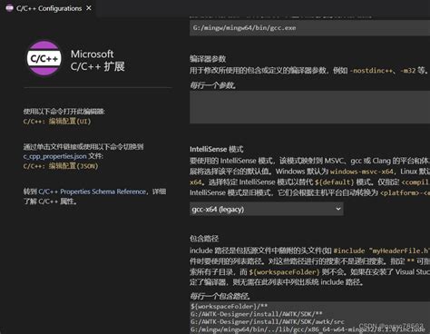Image resolution: width=430 pixels, height=334 pixels.
Task: Click the dropdown chevron for IntelliSense mode
Action: tap(338, 209)
